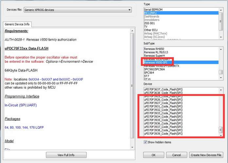Click SubType list scroll down arrow
This screenshot has height=163, width=228.
pos(221,78)
